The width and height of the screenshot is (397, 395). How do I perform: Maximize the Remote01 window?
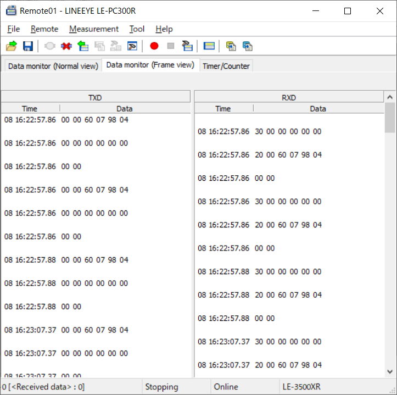tap(348, 11)
